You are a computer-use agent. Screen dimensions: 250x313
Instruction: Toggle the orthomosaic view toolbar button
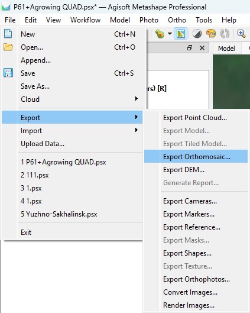click(180, 34)
